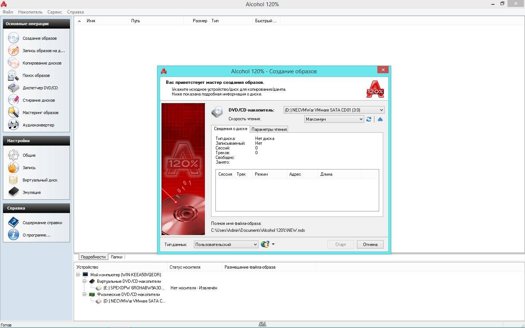Open the Справка menu
This screenshot has height=328, width=525.
[75, 12]
